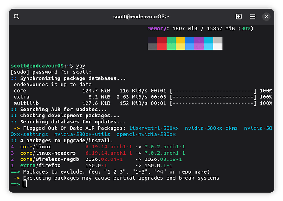Click 'endeavouros is up to date' line
Viewport: 283px width, 201px height.
(x=52, y=85)
